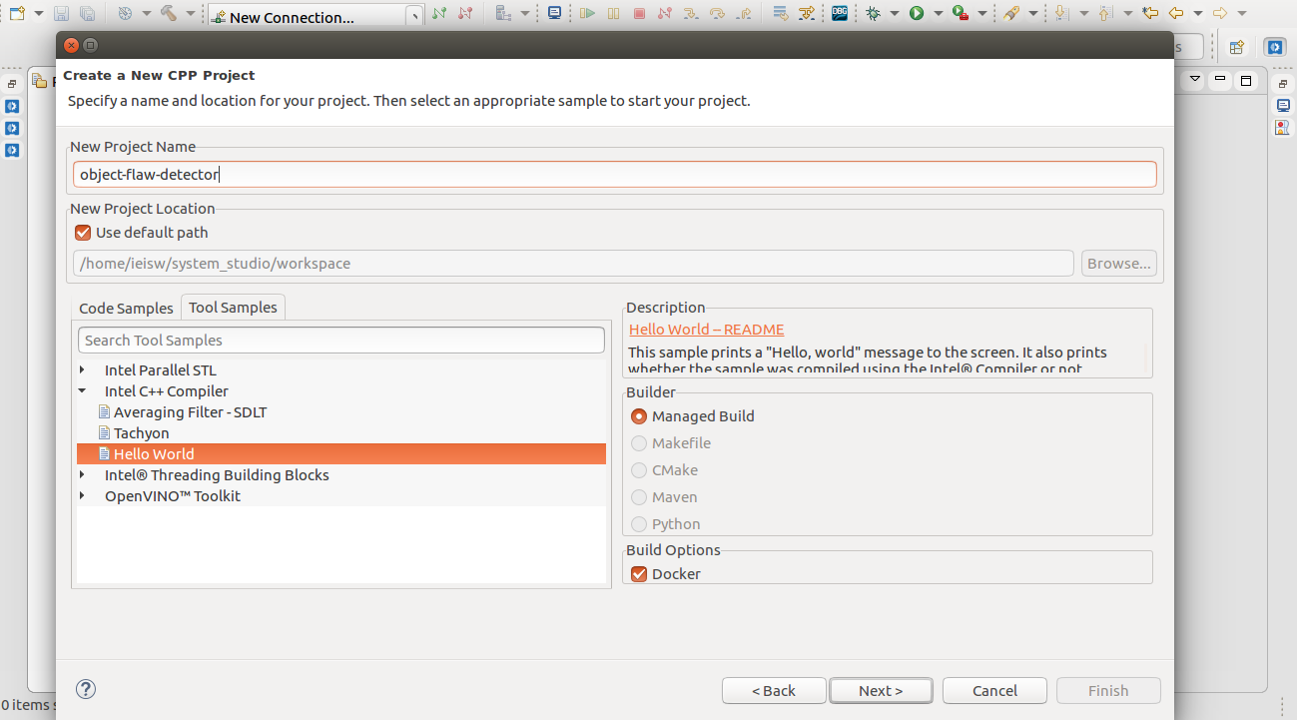Click the Description box vertical scrollbar
The image size is (1297, 720).
(1147, 359)
